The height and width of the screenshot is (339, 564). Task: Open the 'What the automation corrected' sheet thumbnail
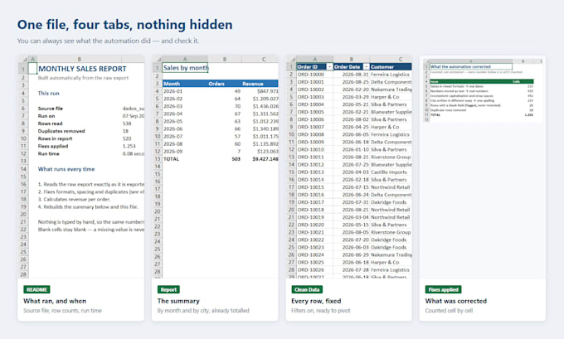[x=483, y=90]
